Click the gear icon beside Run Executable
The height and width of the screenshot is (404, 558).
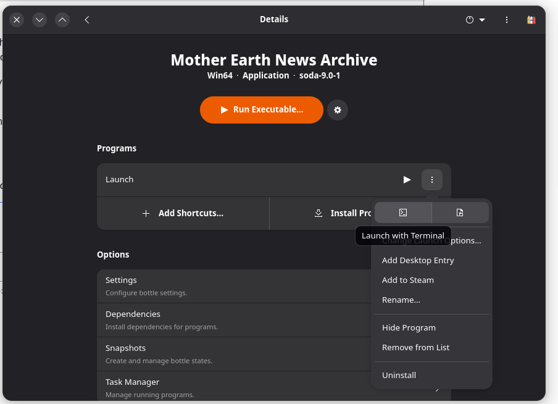338,110
